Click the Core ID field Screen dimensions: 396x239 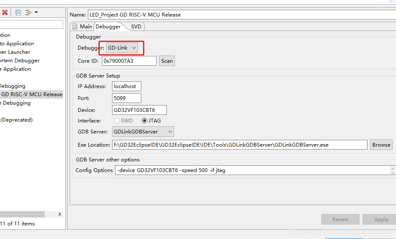tap(129, 61)
